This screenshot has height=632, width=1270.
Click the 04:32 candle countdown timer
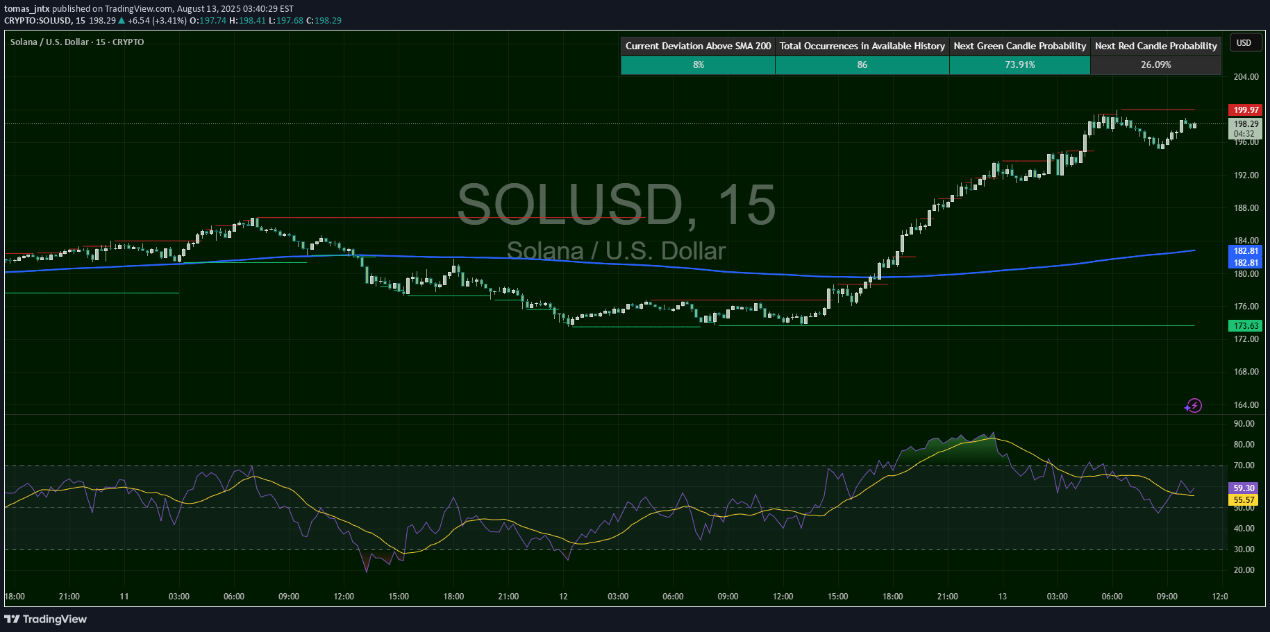(x=1244, y=134)
